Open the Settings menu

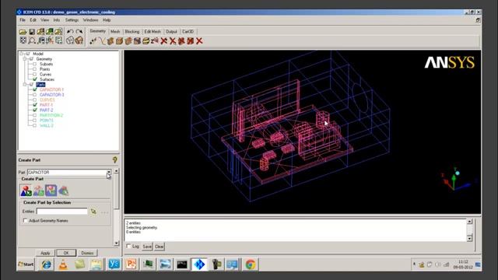click(x=72, y=20)
